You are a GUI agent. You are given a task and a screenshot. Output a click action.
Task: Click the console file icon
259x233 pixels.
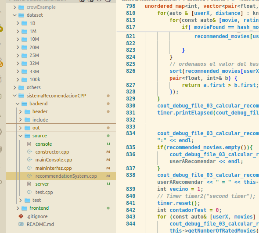(x=29, y=144)
